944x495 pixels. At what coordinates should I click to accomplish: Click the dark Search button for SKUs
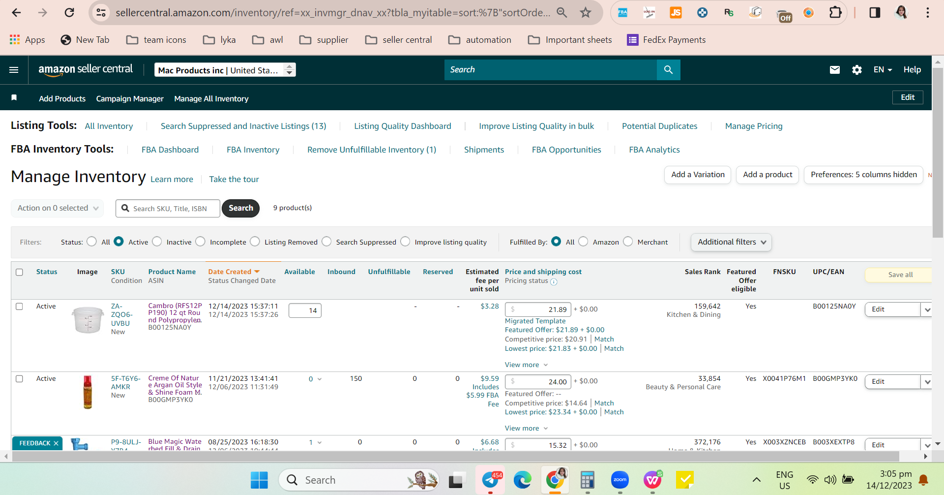240,208
